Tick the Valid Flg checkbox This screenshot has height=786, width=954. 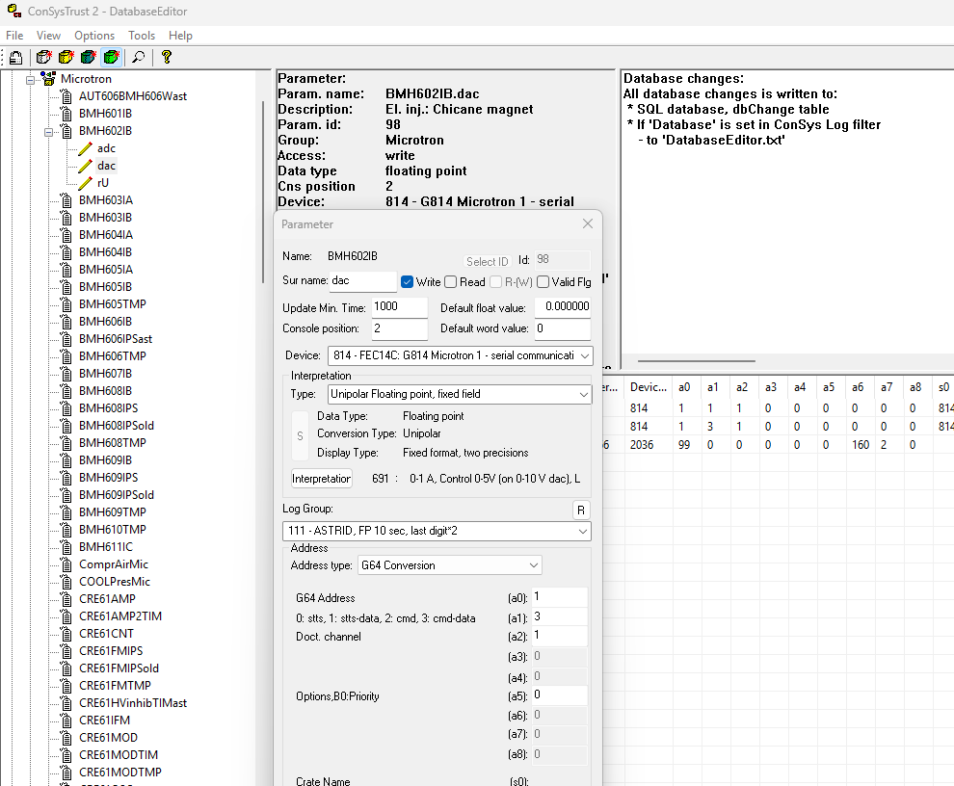[x=543, y=282]
